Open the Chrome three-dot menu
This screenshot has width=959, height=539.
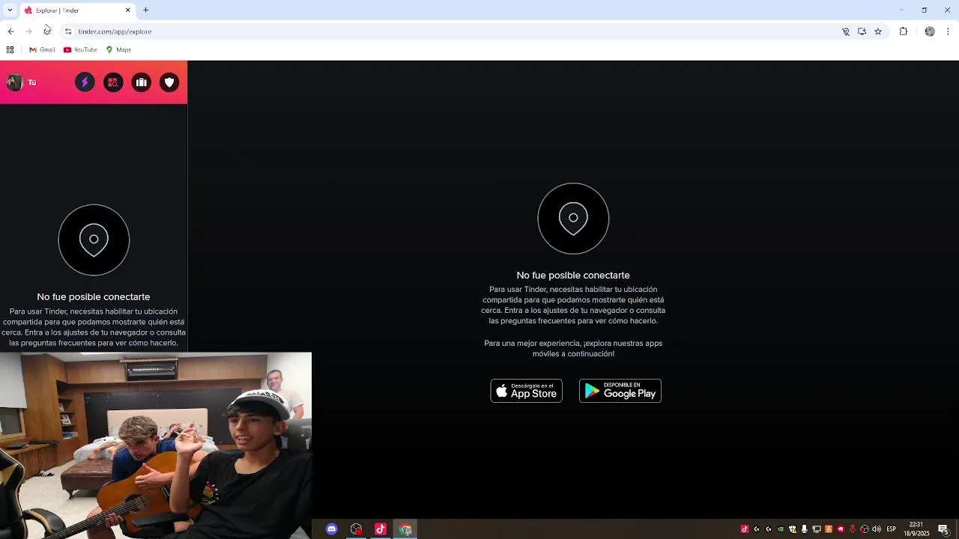[x=949, y=31]
